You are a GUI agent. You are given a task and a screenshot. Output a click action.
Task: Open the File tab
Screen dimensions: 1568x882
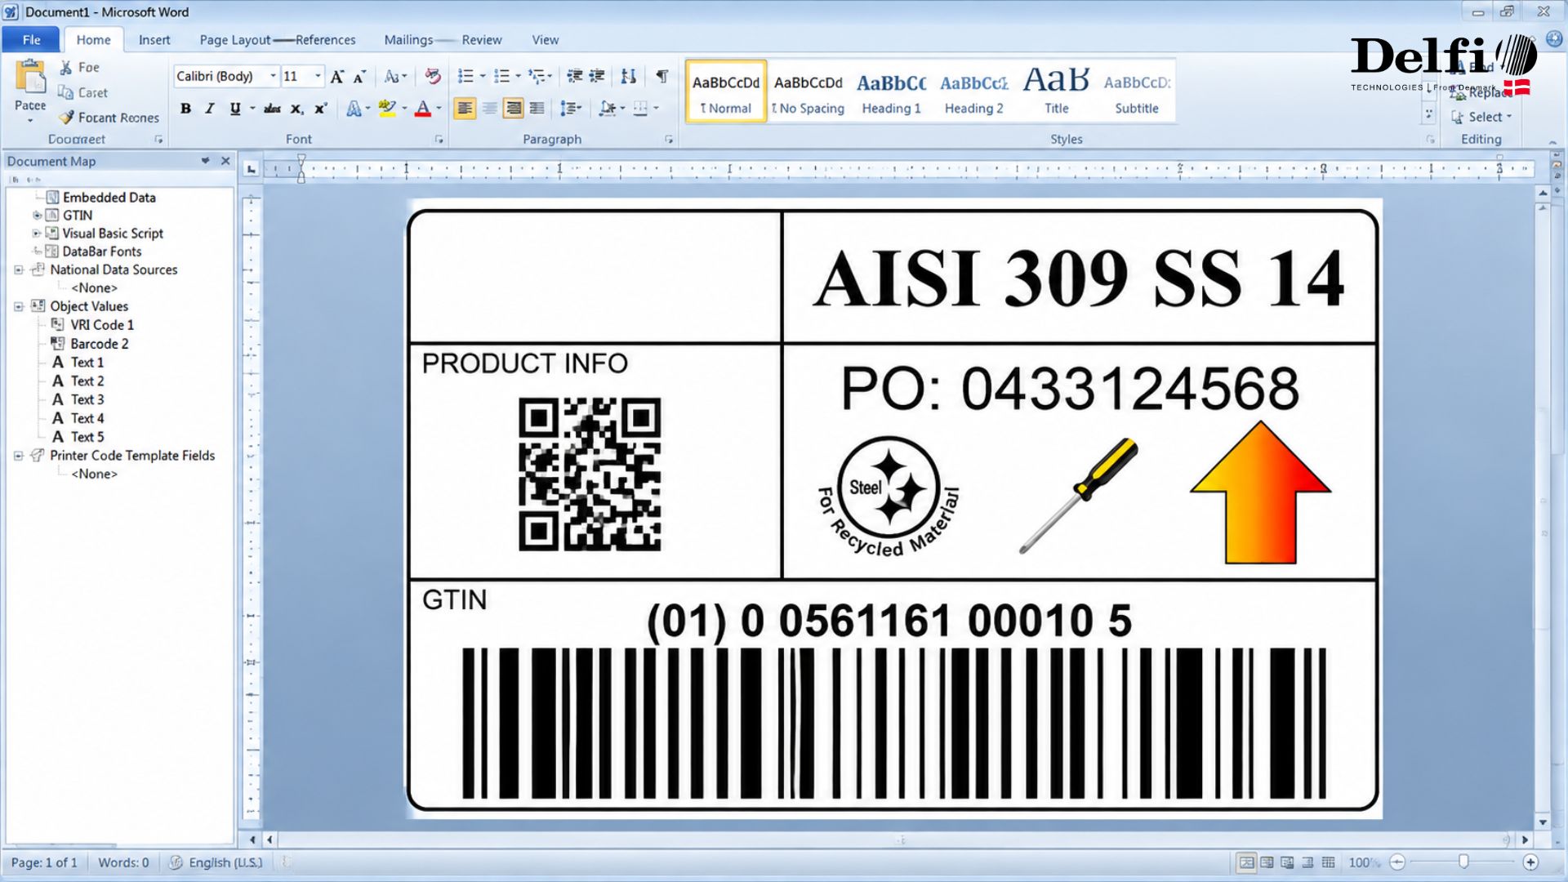point(31,39)
